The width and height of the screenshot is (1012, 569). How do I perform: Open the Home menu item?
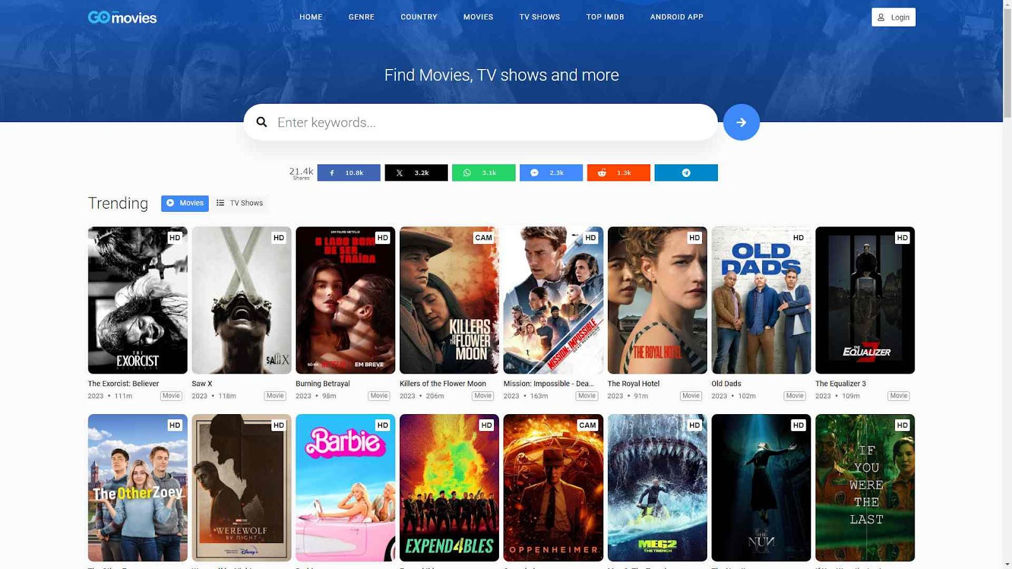[x=311, y=17]
